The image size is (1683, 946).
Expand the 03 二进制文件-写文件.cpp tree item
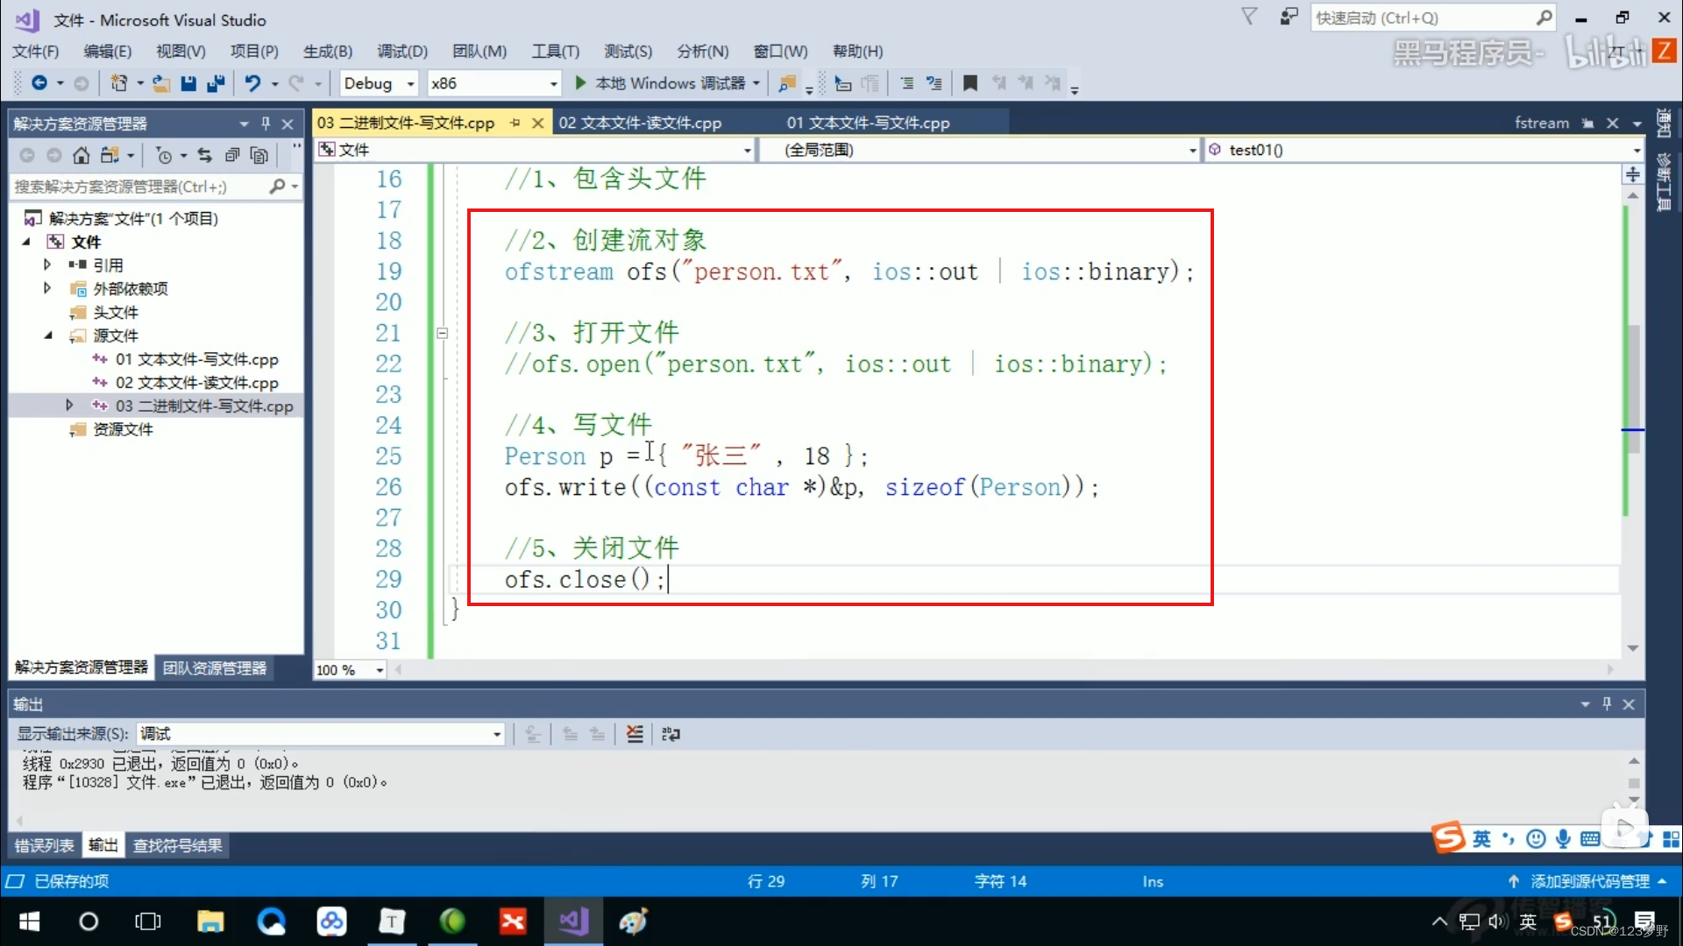(x=69, y=406)
